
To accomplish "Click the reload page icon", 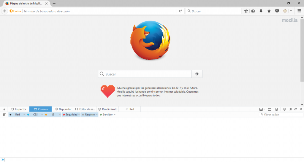I will tap(180, 11).
